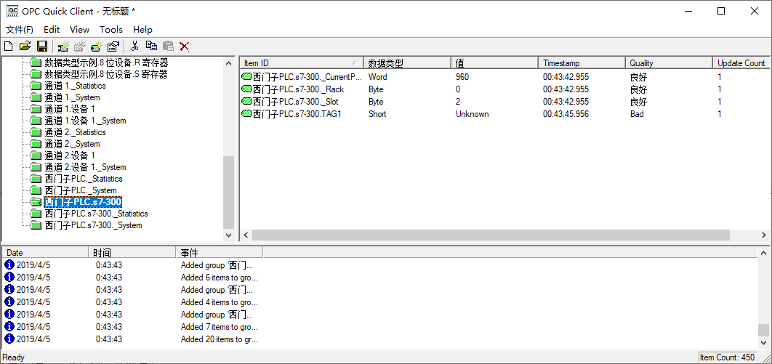Click tag icon of 西门子PLC.s7-300.TAG1 item

pos(246,114)
